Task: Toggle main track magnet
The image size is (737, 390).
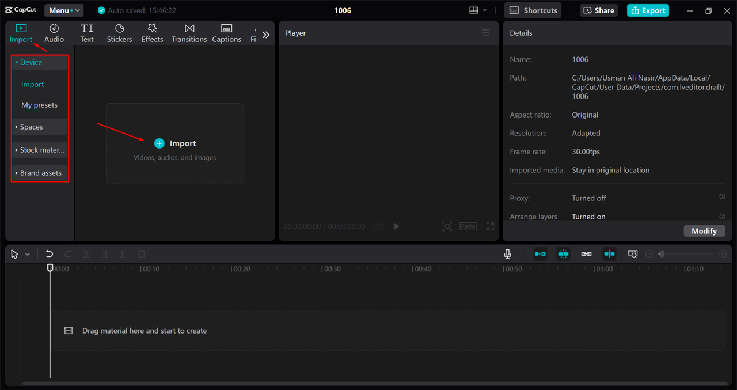Action: tap(540, 254)
